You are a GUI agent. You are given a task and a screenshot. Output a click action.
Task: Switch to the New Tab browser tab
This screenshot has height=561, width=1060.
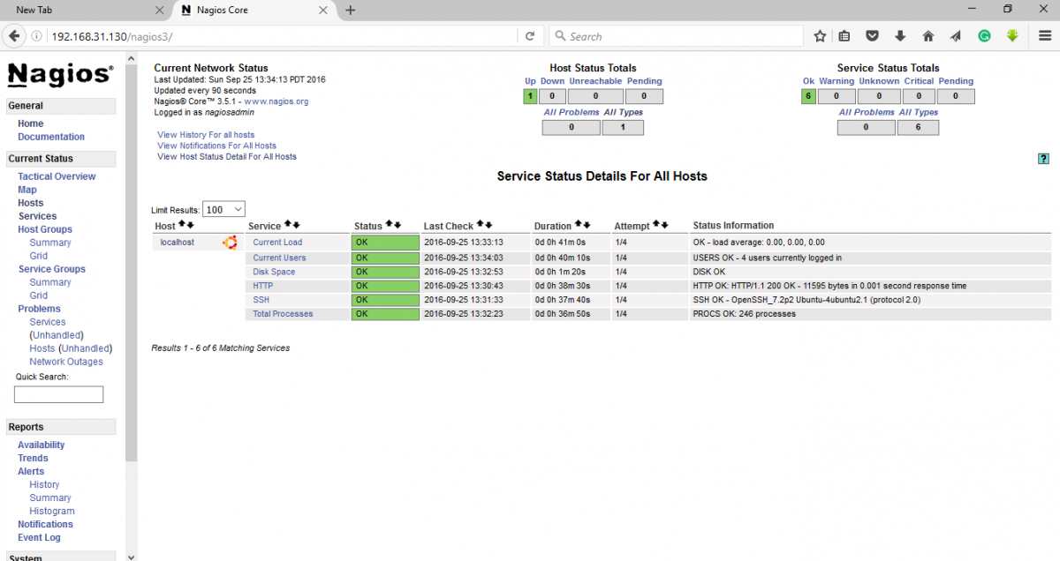click(x=85, y=10)
